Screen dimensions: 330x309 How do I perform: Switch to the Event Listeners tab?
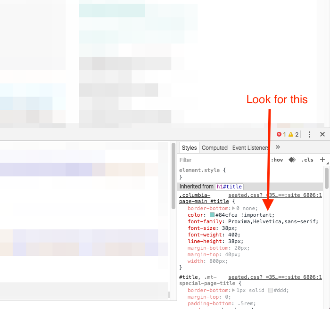click(251, 148)
